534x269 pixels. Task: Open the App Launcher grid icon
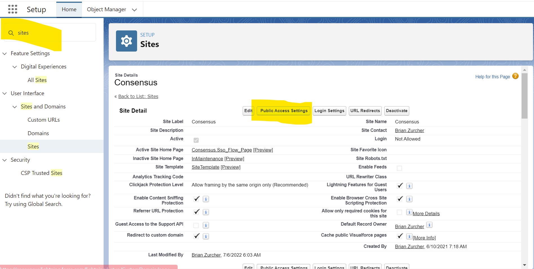(x=13, y=9)
